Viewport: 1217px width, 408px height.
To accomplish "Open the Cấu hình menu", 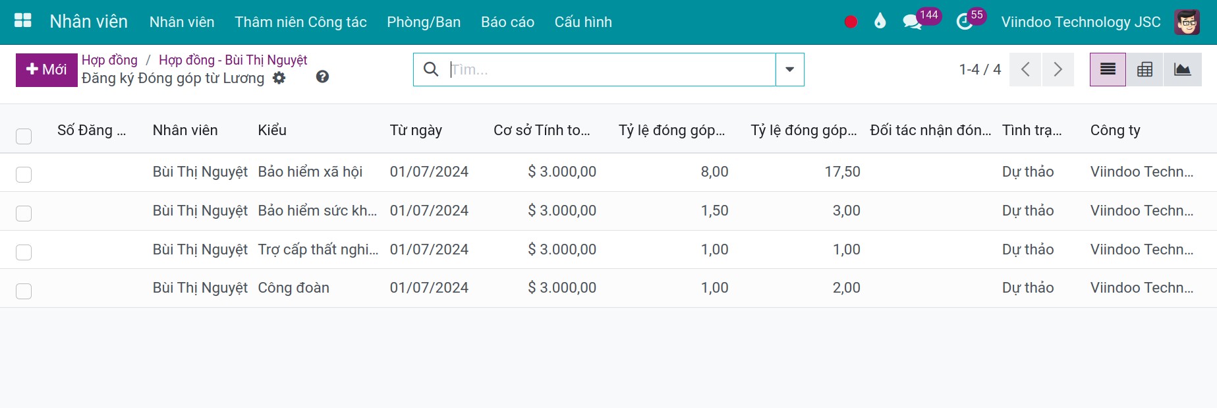I will point(583,22).
